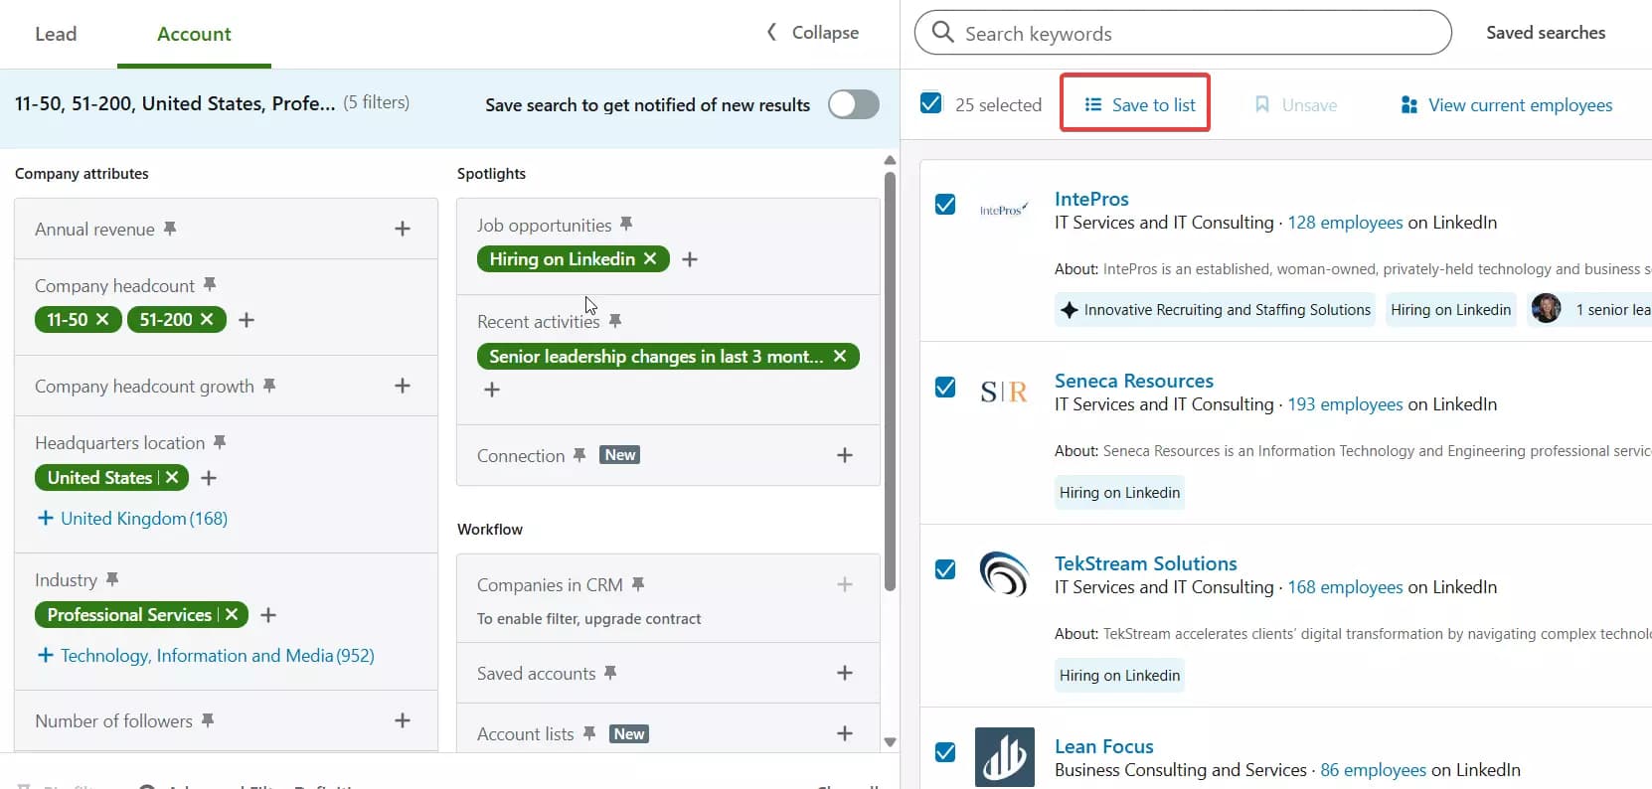Uncheck the TekStream Solutions checkbox
Screen dimensions: 1652x789
(x=945, y=569)
